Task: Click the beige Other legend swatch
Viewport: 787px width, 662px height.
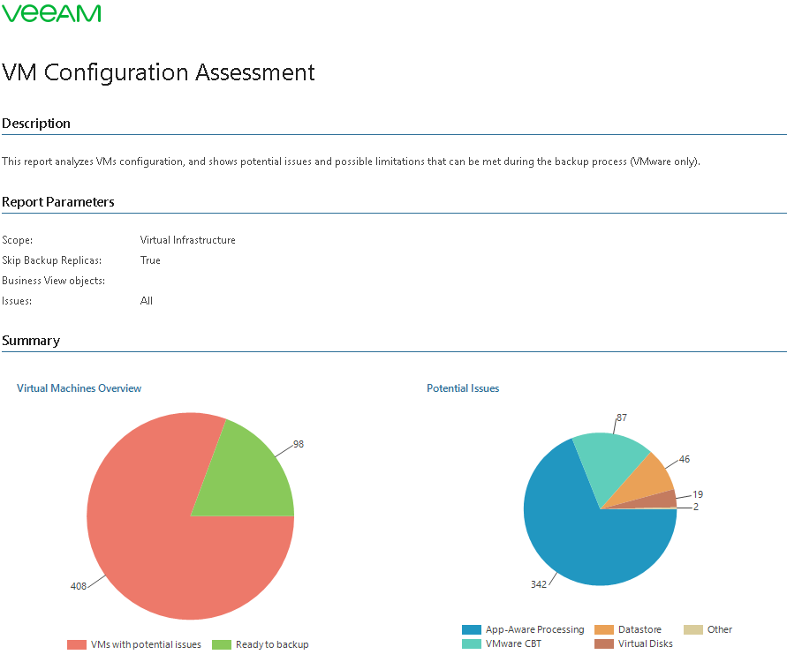Action: point(693,630)
